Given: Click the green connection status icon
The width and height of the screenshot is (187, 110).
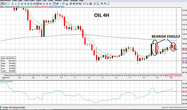Looking at the screenshot, I should 1,108.
